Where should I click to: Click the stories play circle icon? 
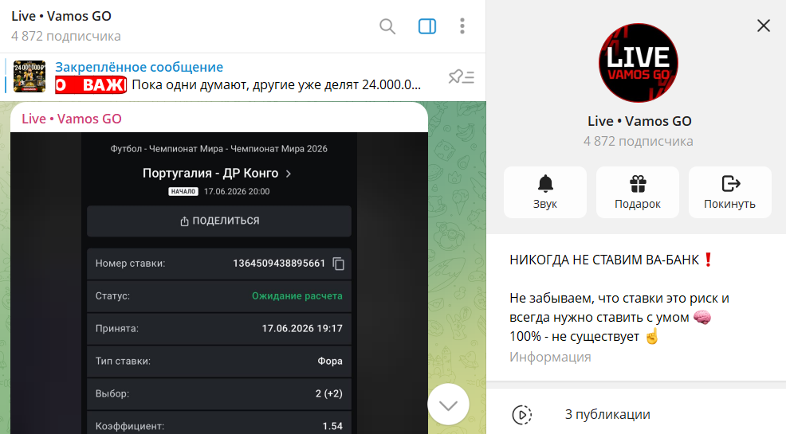[x=522, y=414]
